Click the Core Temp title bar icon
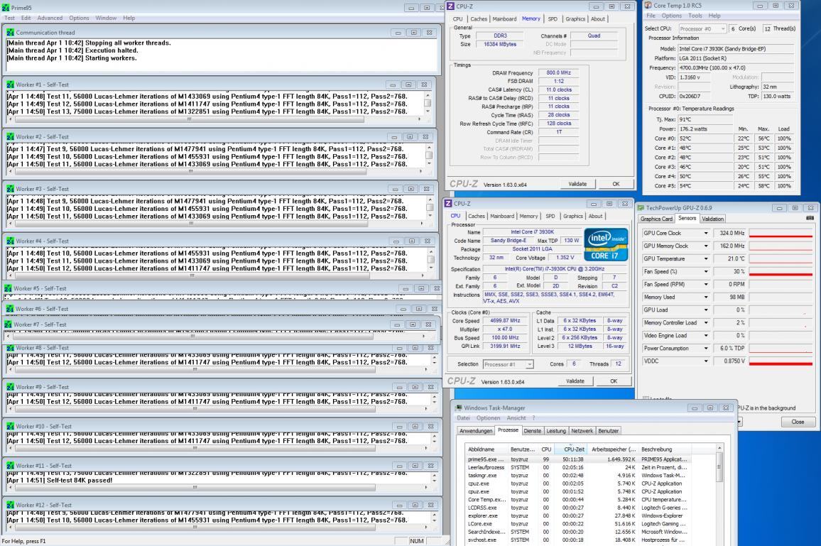The width and height of the screenshot is (821, 546). pos(648,6)
